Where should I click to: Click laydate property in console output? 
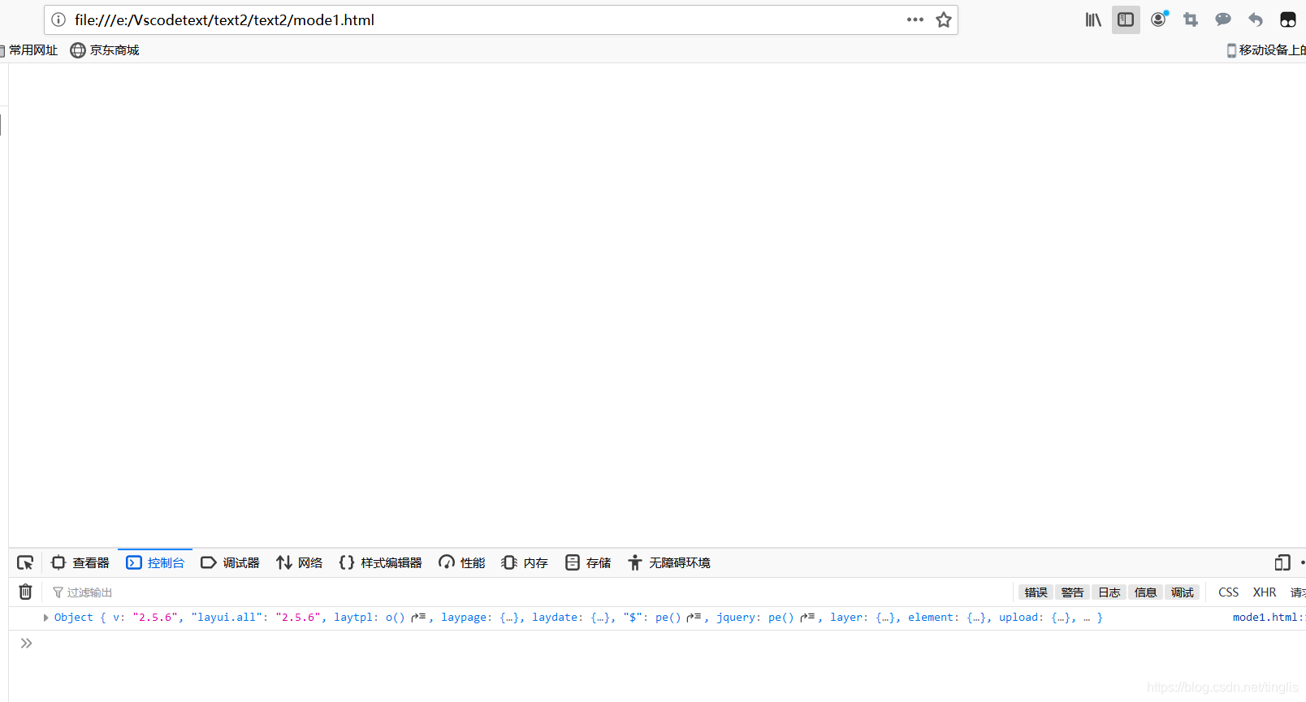[555, 618]
